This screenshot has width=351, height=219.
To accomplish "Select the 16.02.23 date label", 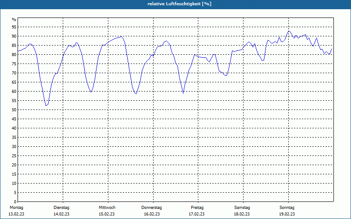I will point(152,214).
